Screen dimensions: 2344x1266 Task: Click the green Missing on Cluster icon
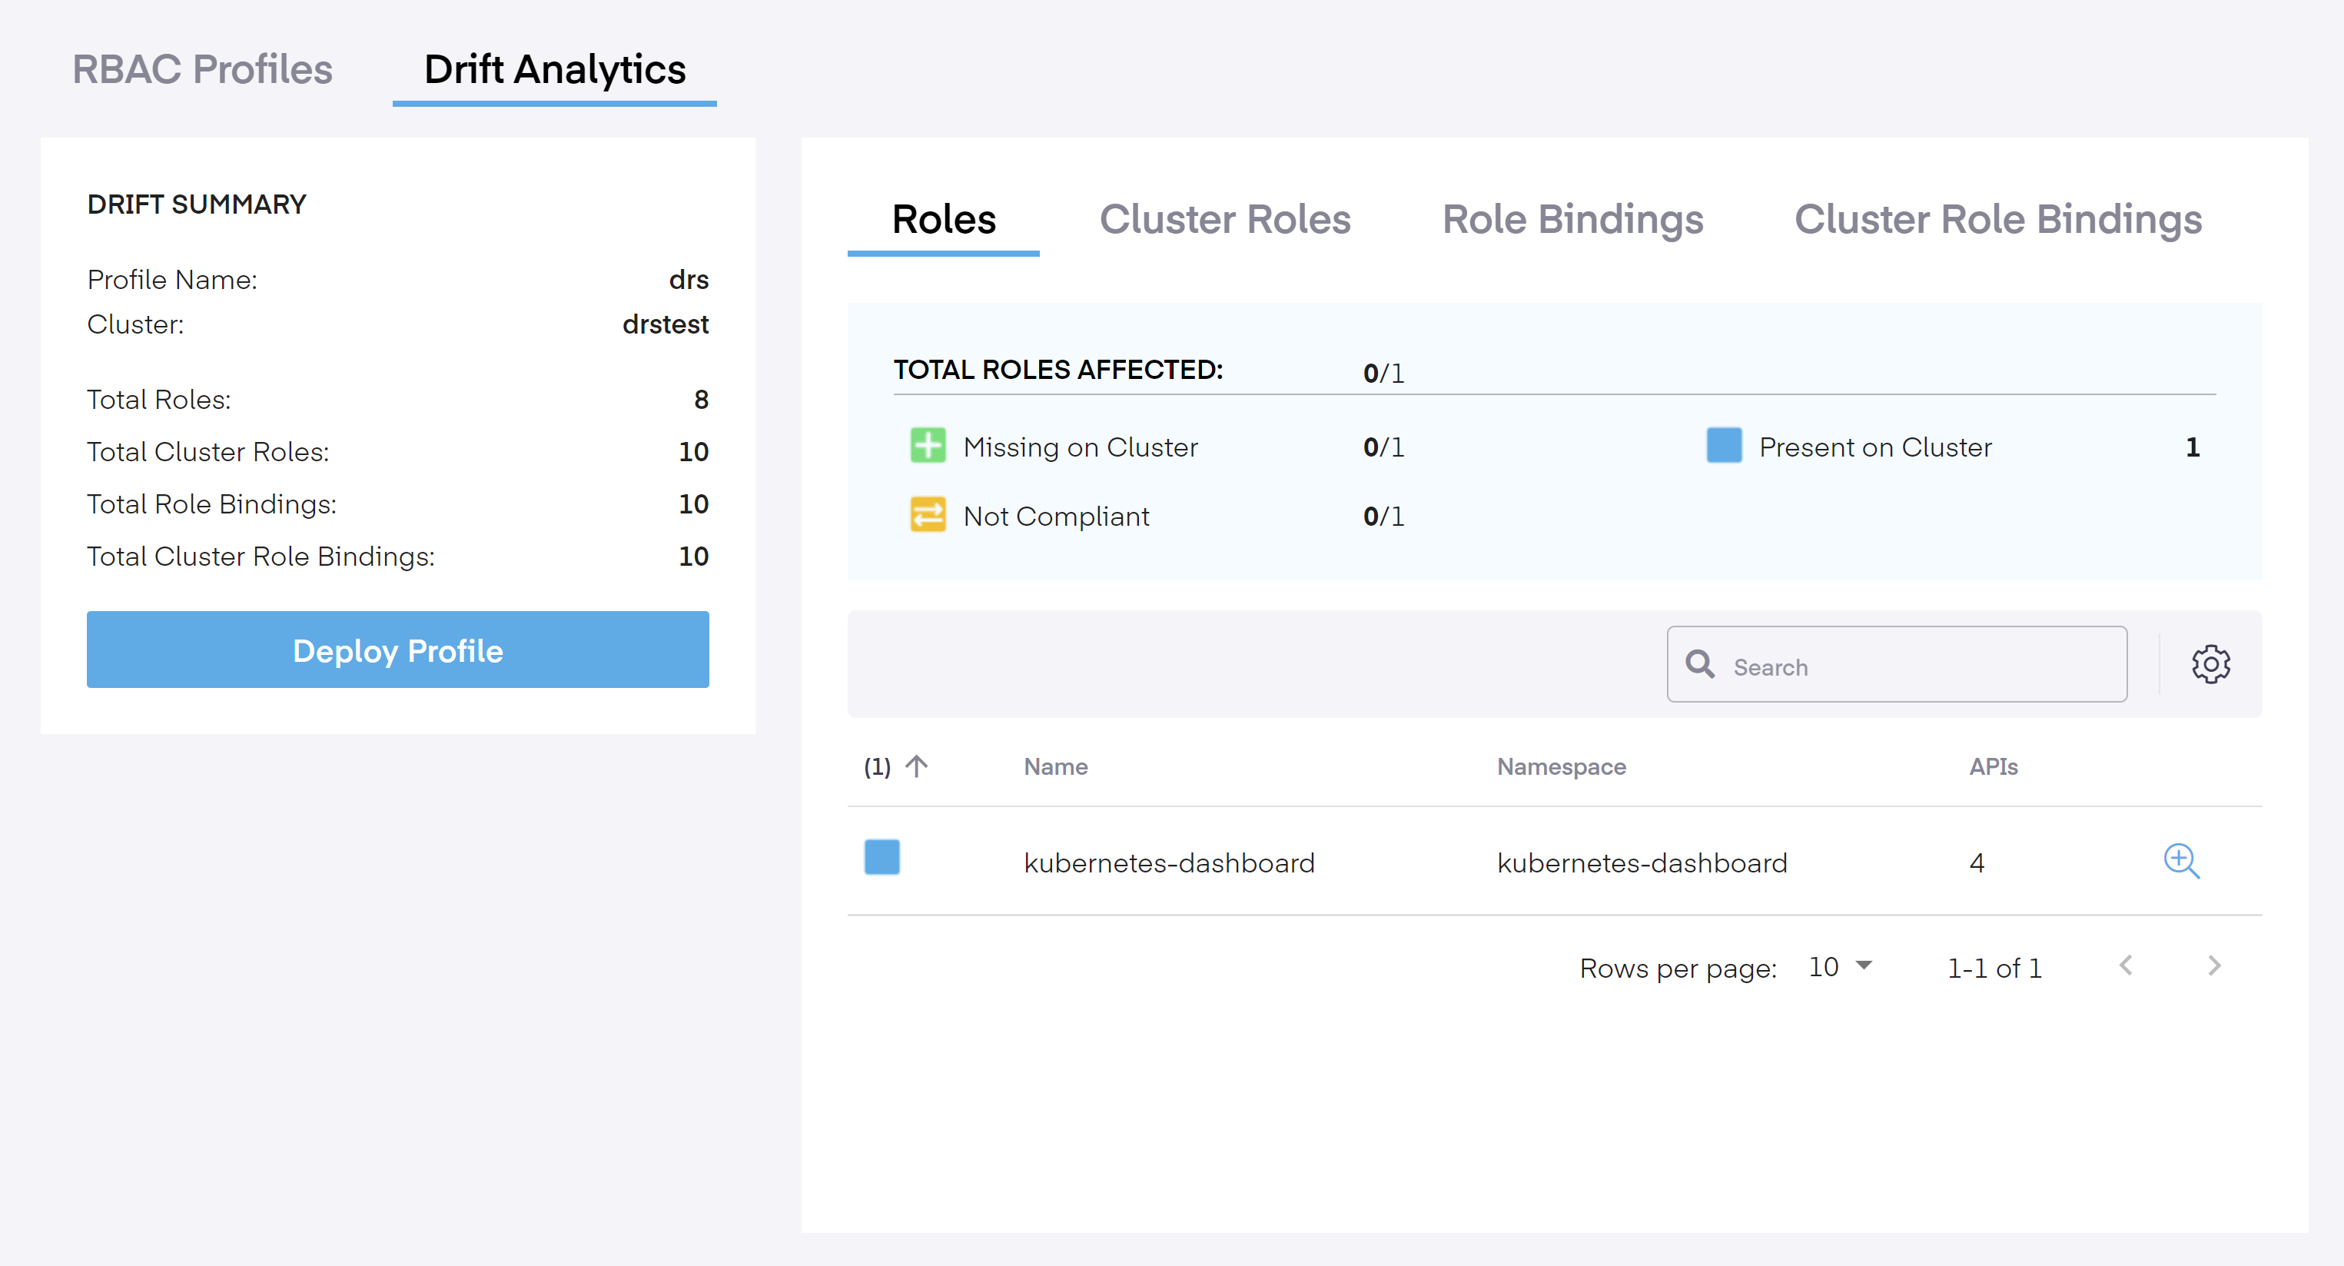tap(928, 446)
